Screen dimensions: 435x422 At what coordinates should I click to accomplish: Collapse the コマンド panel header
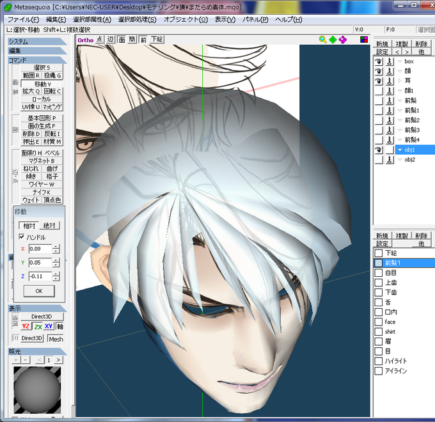(37, 60)
